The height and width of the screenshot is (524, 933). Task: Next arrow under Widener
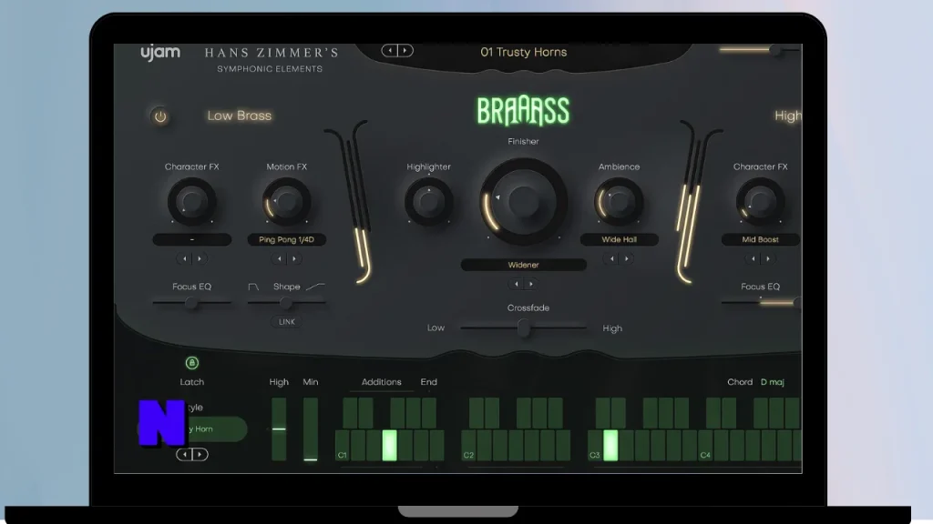[x=531, y=284]
